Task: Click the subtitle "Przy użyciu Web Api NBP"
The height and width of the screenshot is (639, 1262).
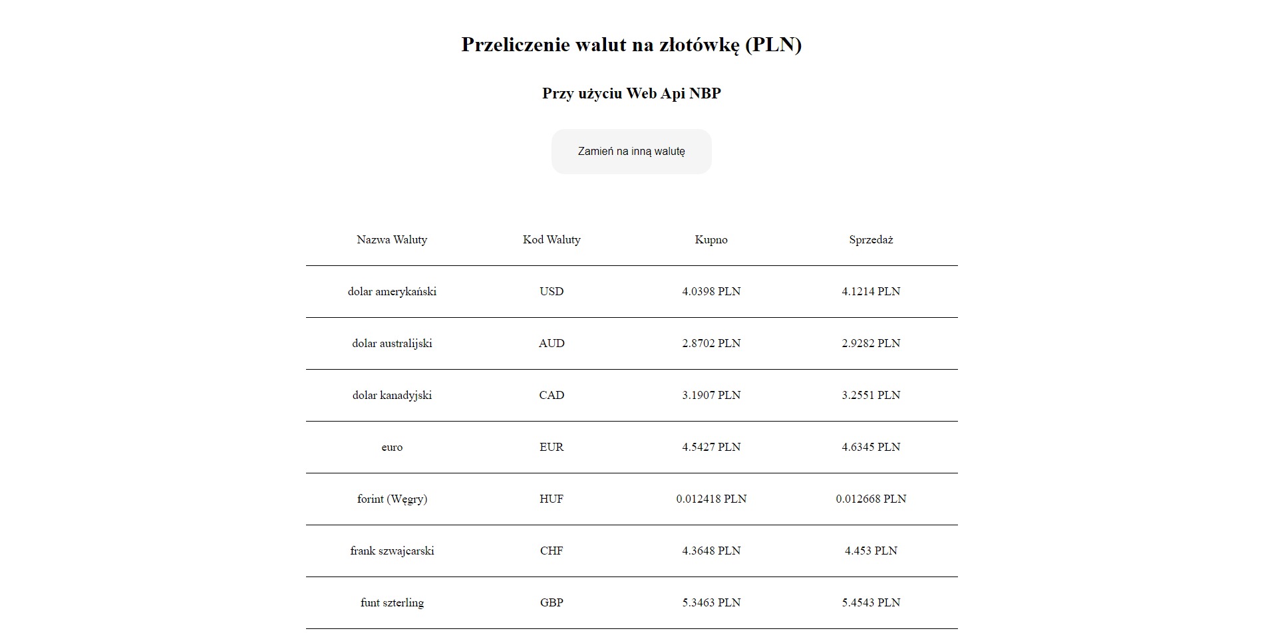Action: click(x=631, y=94)
